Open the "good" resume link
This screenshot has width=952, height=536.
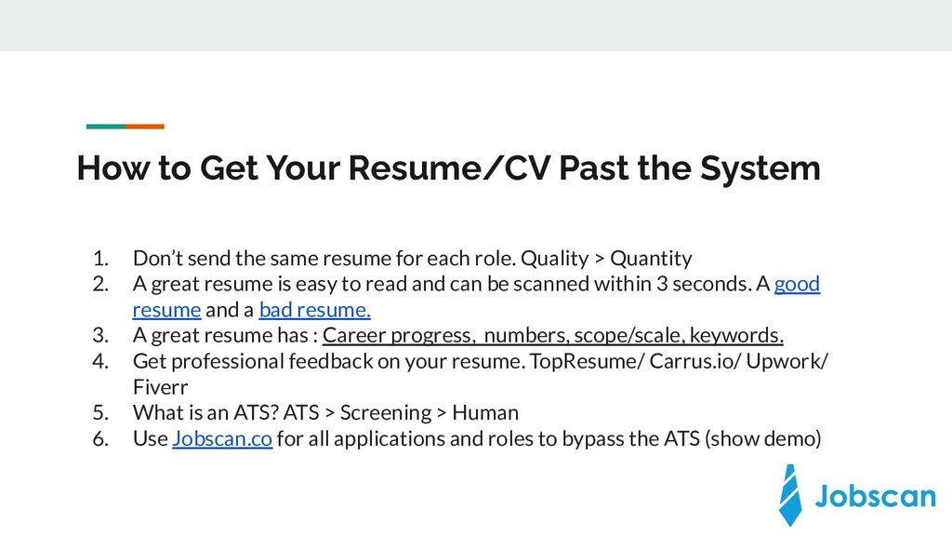797,285
